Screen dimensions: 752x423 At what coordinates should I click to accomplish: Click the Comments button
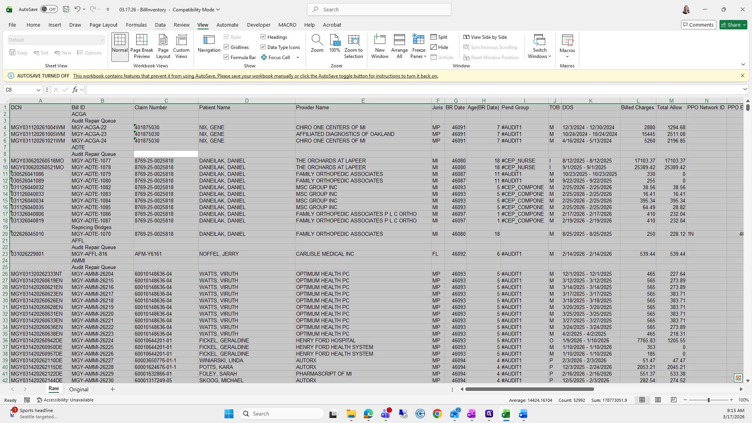698,25
